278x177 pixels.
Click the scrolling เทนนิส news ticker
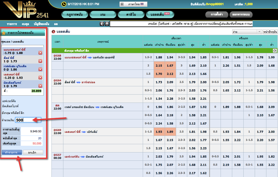click(181, 24)
